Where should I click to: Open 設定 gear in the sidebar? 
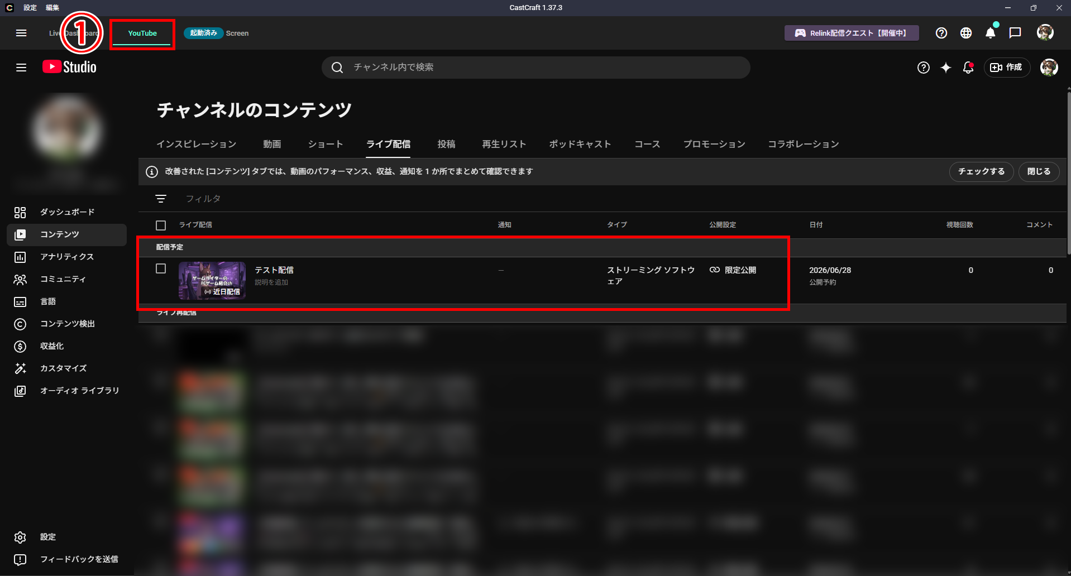[x=67, y=537]
